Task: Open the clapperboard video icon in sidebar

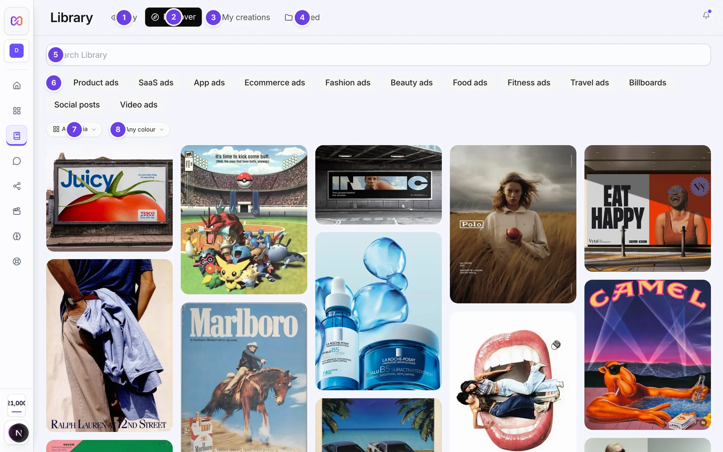Action: pos(16,211)
